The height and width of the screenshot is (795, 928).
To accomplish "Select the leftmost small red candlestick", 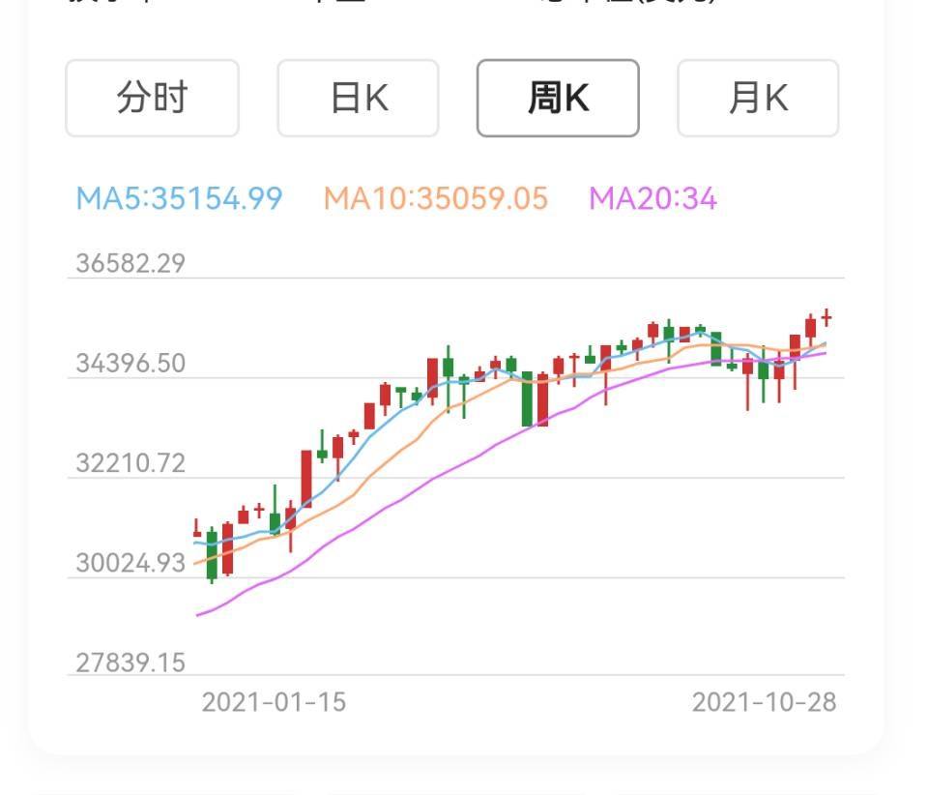I will [197, 532].
